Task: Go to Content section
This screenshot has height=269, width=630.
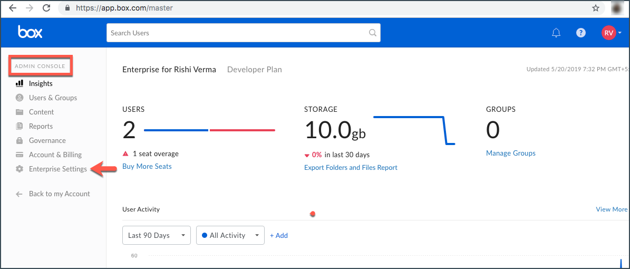Action: pyautogui.click(x=41, y=112)
